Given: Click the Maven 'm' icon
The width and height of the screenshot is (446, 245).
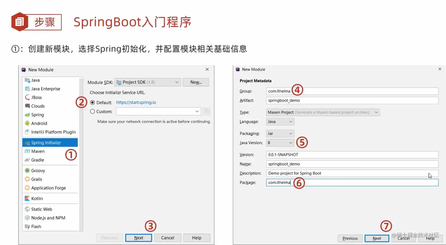Looking at the screenshot, I should [27, 151].
